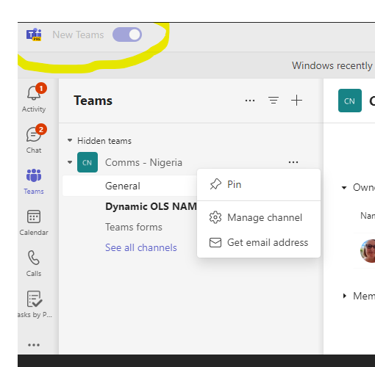This screenshot has height=367, width=375.
Task: Collapse the Comms - Nigeria team
Action: 70,162
